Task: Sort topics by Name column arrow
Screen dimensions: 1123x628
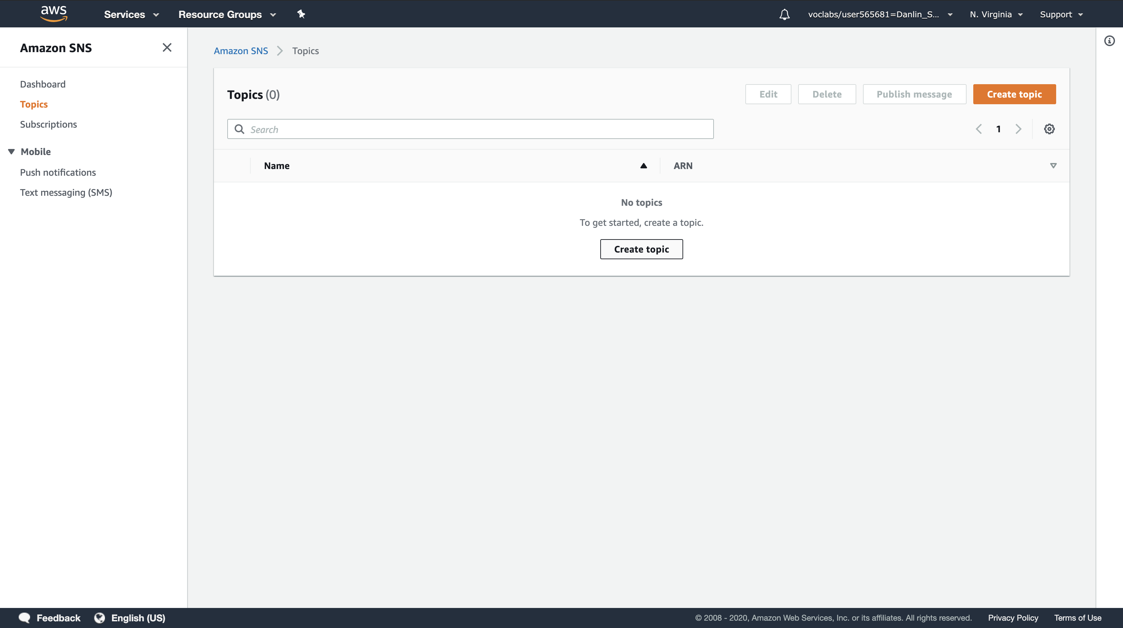Action: 643,166
